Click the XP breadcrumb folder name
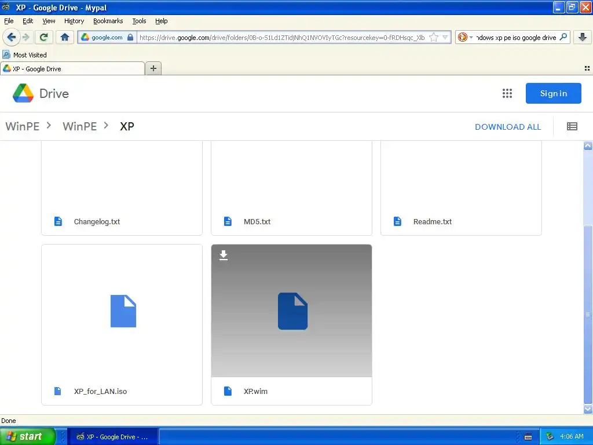The height and width of the screenshot is (445, 593). pyautogui.click(x=127, y=126)
